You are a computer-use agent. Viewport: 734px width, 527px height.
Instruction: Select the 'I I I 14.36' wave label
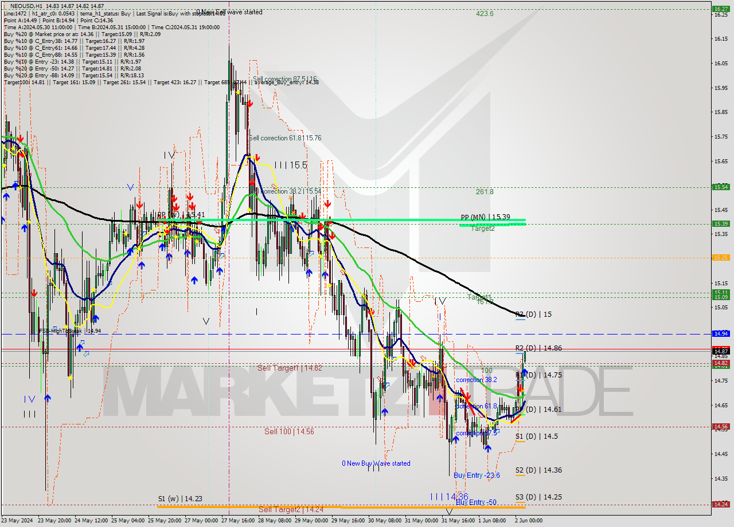click(449, 497)
